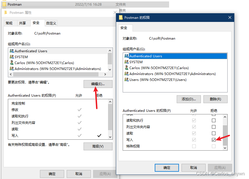Viewport: 249px width, 179px height.
Task: Click 应用(A) in permissions dialog
Action: click(x=220, y=168)
